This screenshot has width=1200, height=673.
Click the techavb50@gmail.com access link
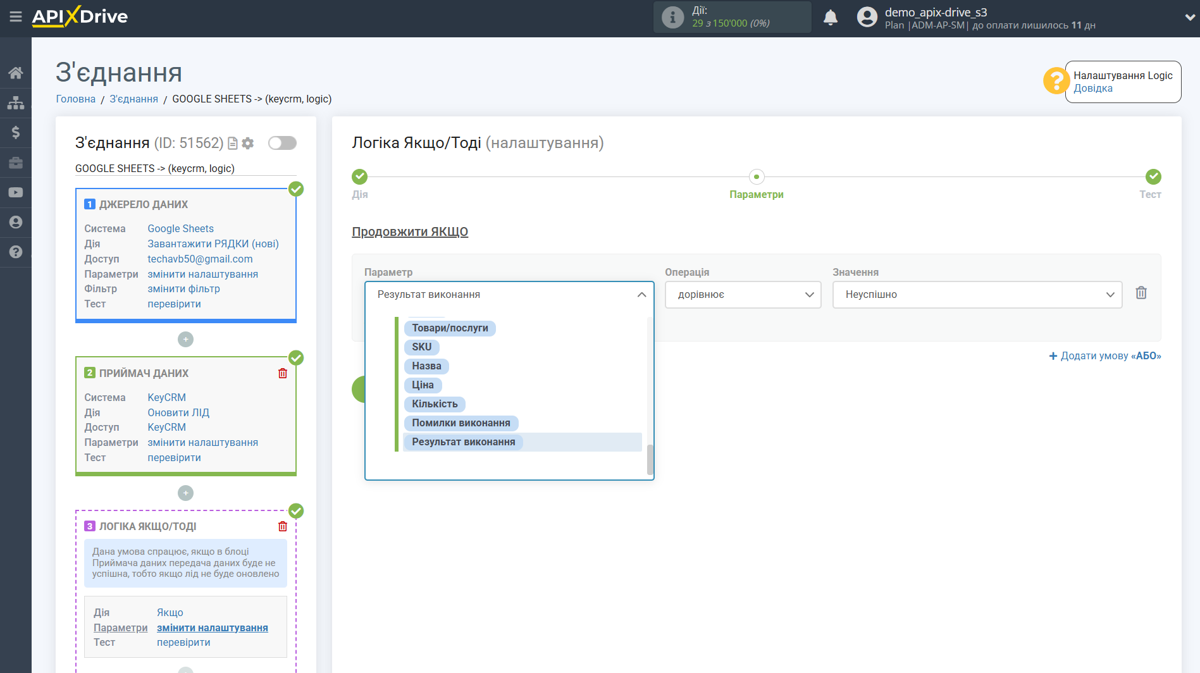point(200,259)
